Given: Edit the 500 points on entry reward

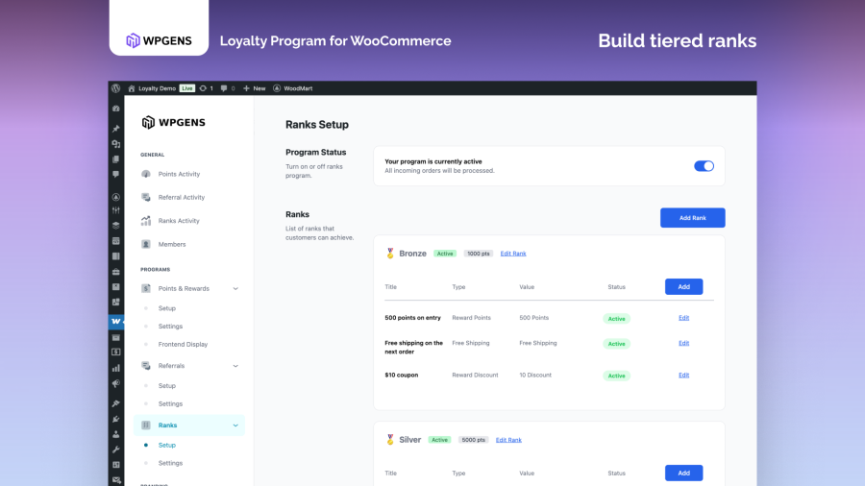Looking at the screenshot, I should [683, 318].
